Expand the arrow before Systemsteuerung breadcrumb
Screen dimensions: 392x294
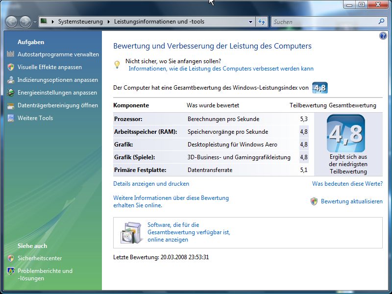click(x=53, y=22)
